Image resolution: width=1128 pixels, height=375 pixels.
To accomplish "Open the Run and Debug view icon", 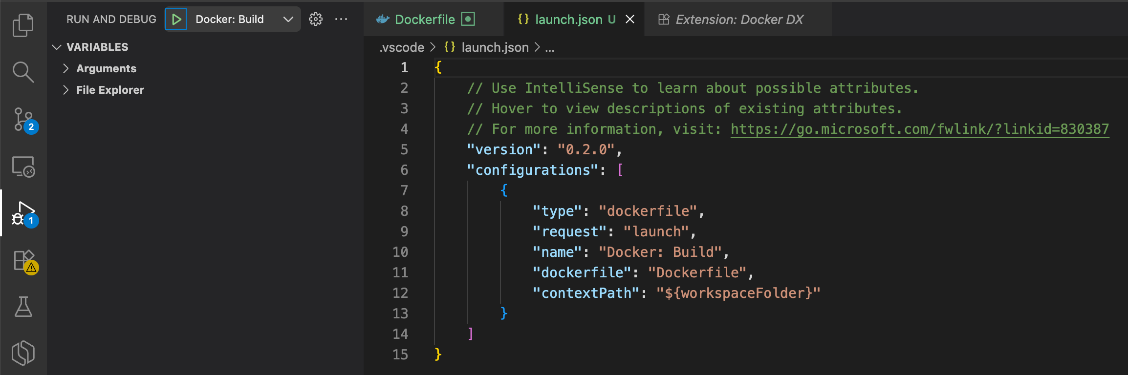I will coord(24,214).
